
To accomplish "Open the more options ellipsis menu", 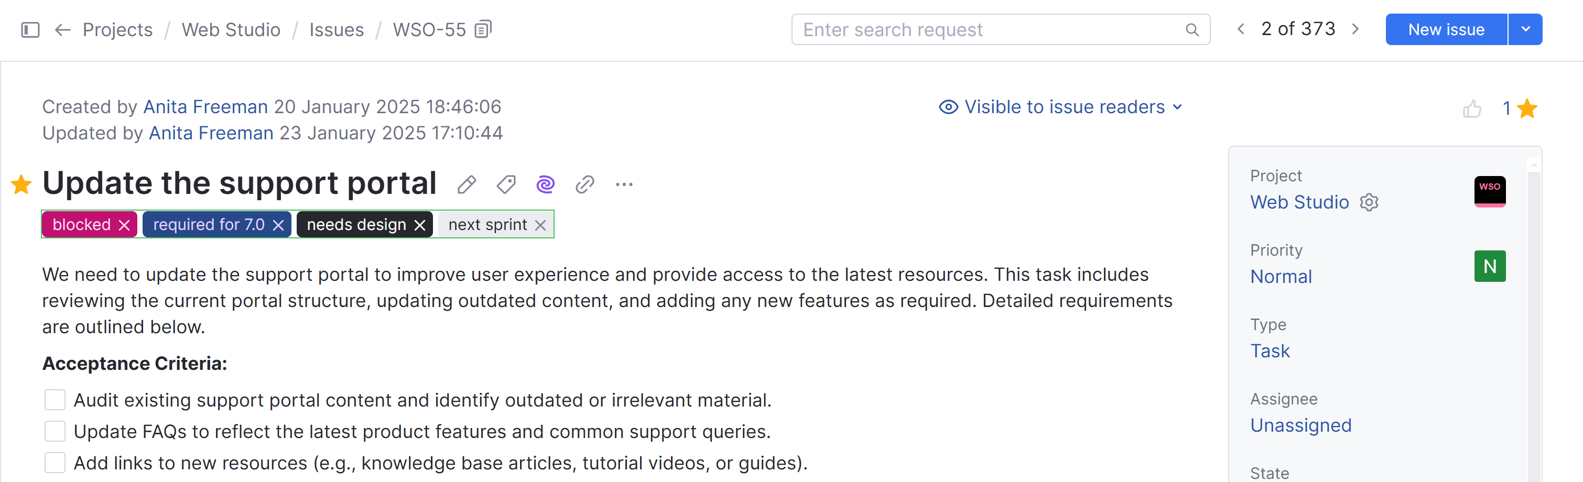I will pyautogui.click(x=624, y=184).
